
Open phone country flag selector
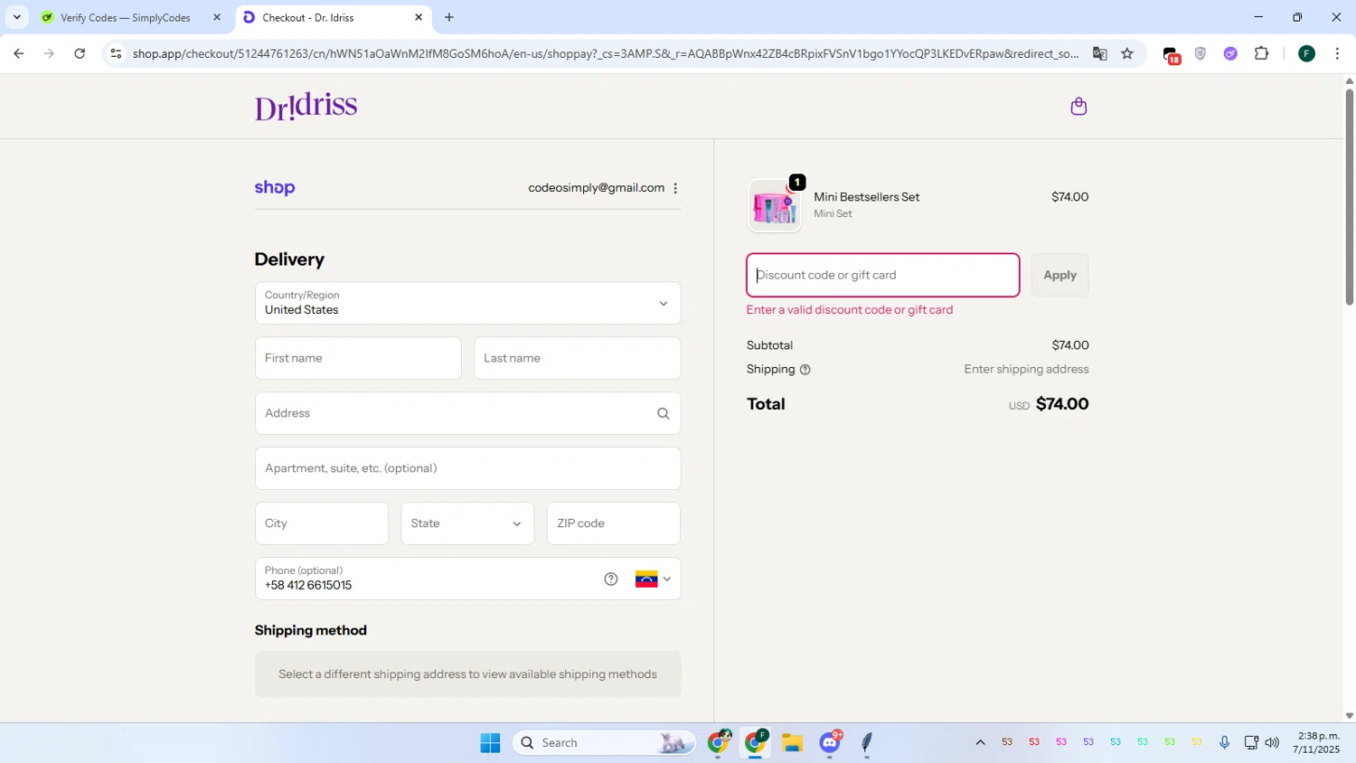(653, 579)
